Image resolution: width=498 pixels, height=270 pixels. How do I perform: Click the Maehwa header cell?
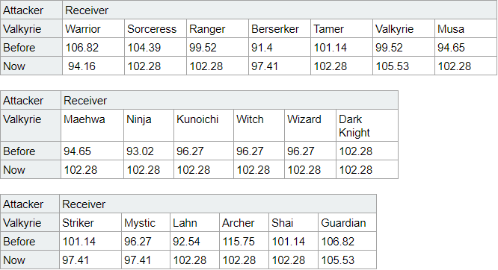click(x=93, y=125)
